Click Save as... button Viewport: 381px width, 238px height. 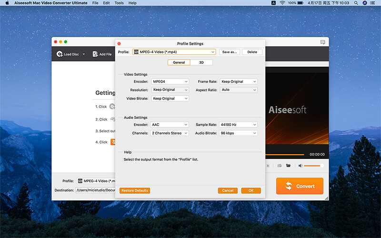point(230,52)
